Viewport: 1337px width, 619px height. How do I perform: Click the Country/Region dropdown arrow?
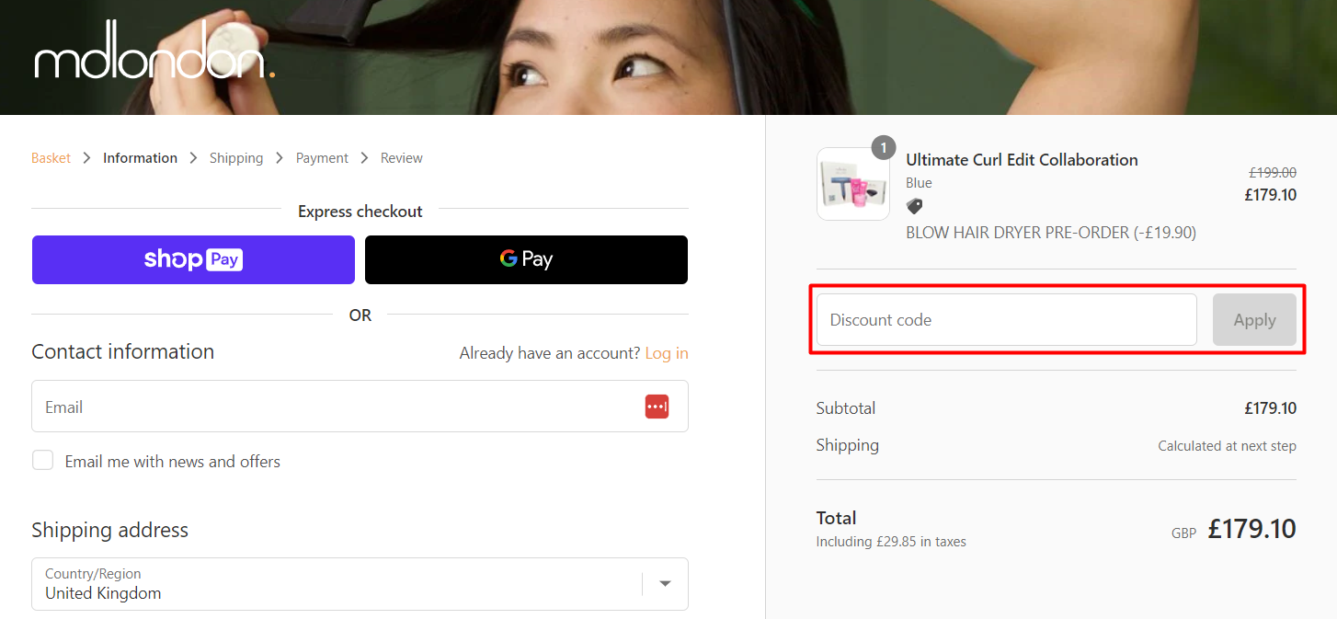(x=665, y=583)
